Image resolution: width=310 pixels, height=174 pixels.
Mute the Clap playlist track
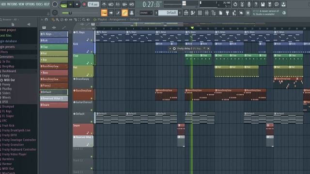pyautogui.click(x=92, y=63)
